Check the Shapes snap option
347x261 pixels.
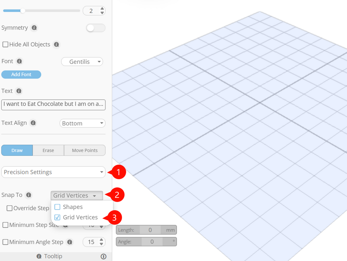pyautogui.click(x=57, y=207)
